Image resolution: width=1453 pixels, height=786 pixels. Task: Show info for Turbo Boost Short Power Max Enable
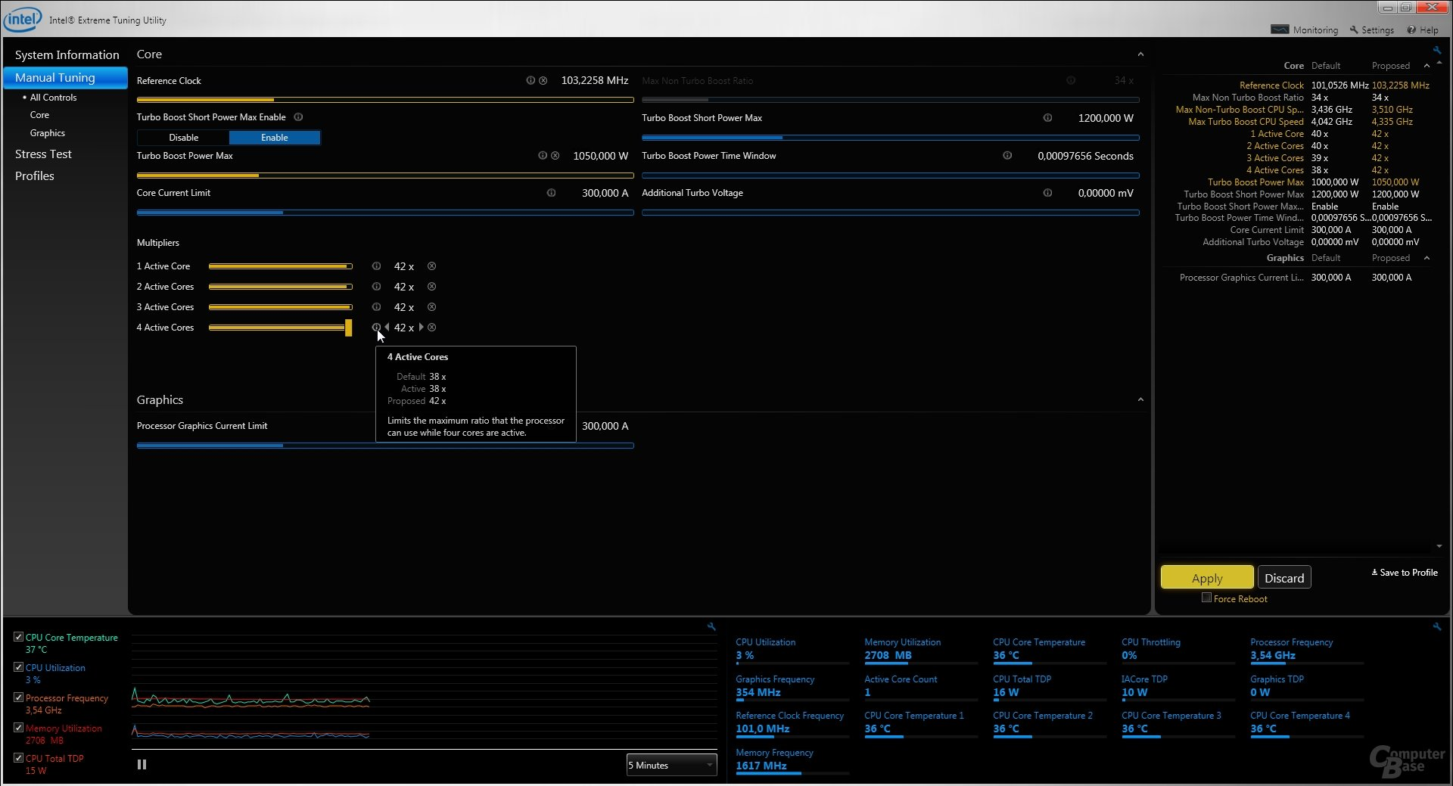pos(298,117)
